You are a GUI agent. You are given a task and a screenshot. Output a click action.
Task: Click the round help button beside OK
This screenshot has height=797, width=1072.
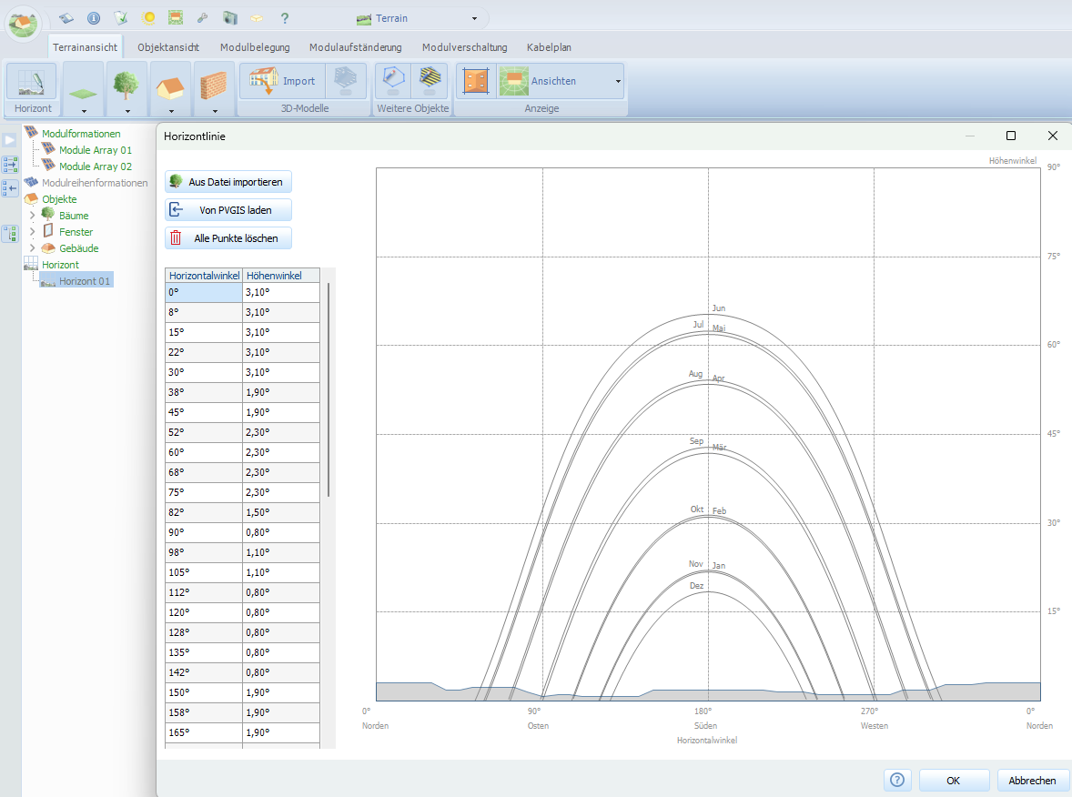[x=896, y=780]
